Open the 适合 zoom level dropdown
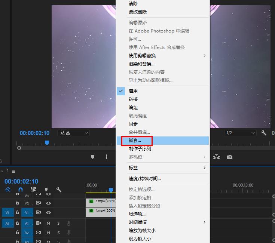 tap(74, 133)
